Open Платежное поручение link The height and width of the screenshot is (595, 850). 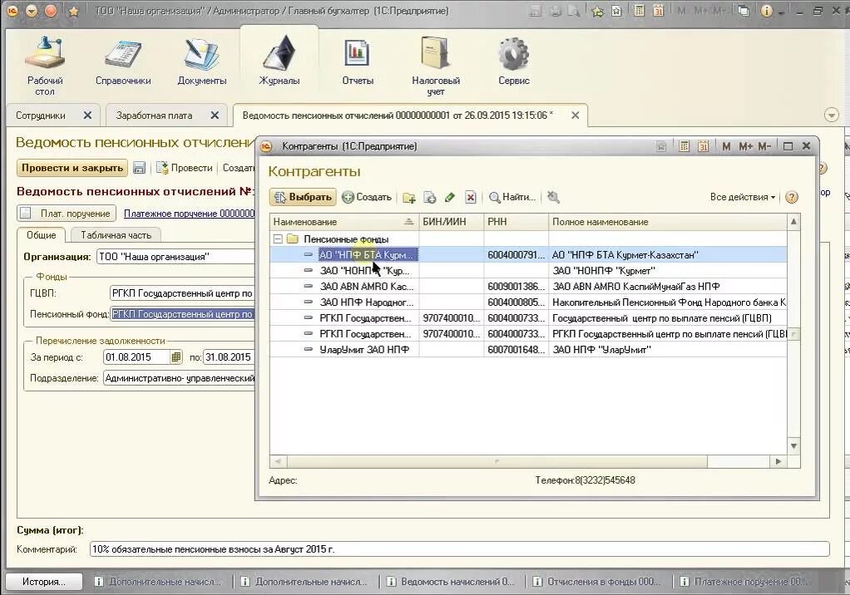(x=189, y=214)
